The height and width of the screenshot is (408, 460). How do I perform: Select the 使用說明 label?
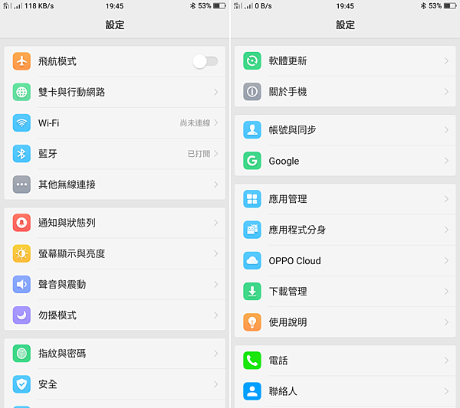287,322
